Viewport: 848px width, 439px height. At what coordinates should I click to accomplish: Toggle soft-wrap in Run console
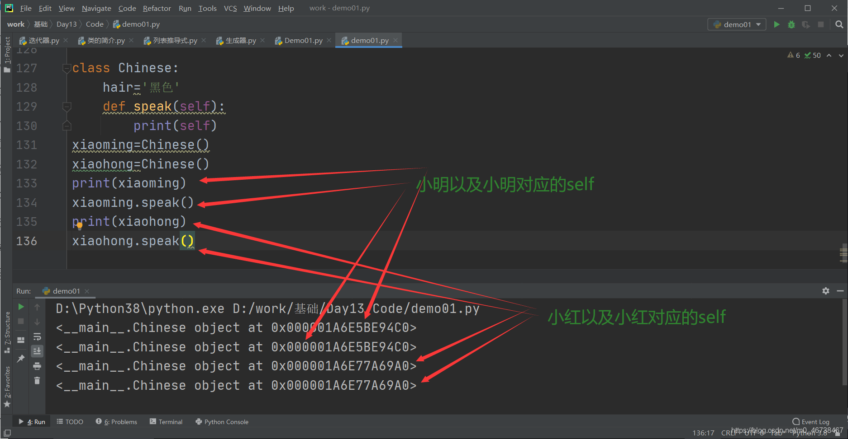pyautogui.click(x=37, y=337)
